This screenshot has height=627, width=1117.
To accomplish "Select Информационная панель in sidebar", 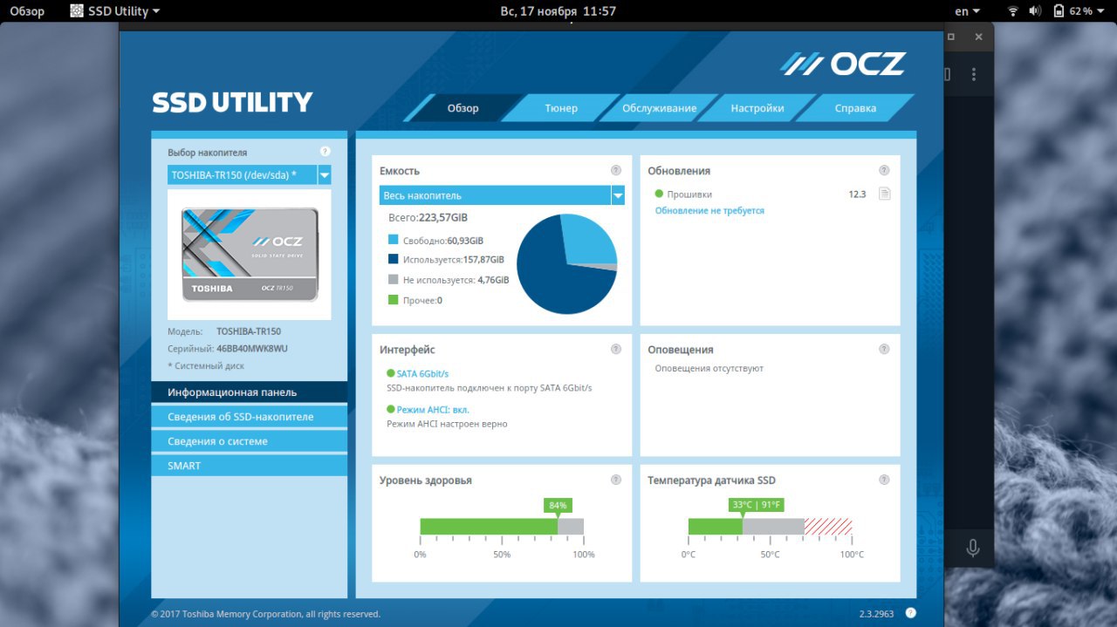I will 249,392.
